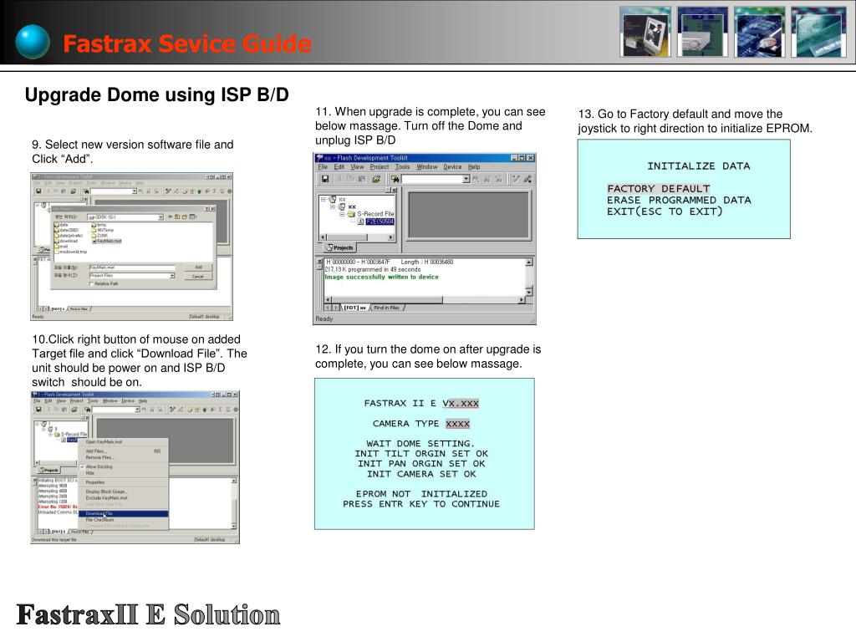Click '217.13 K programmed in 49 seconds' line
Image resolution: width=856 pixels, height=642 pixels.
point(373,270)
